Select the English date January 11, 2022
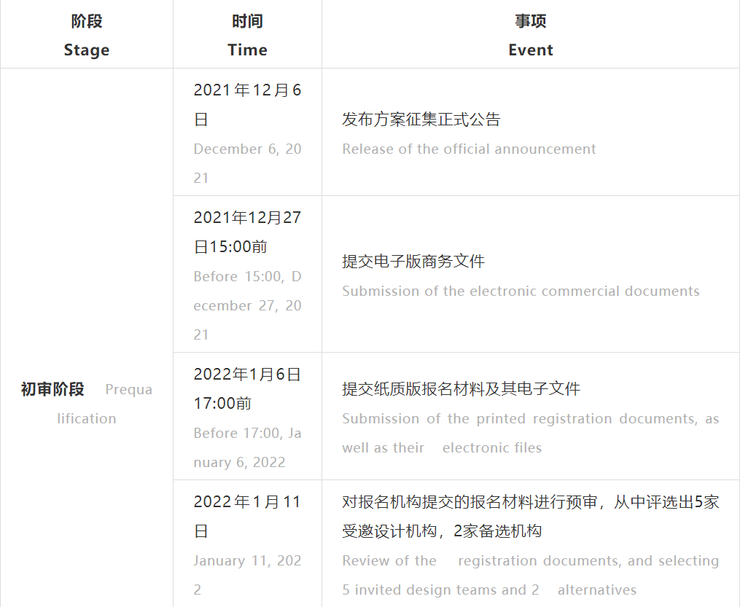The width and height of the screenshot is (740, 607). 247,575
